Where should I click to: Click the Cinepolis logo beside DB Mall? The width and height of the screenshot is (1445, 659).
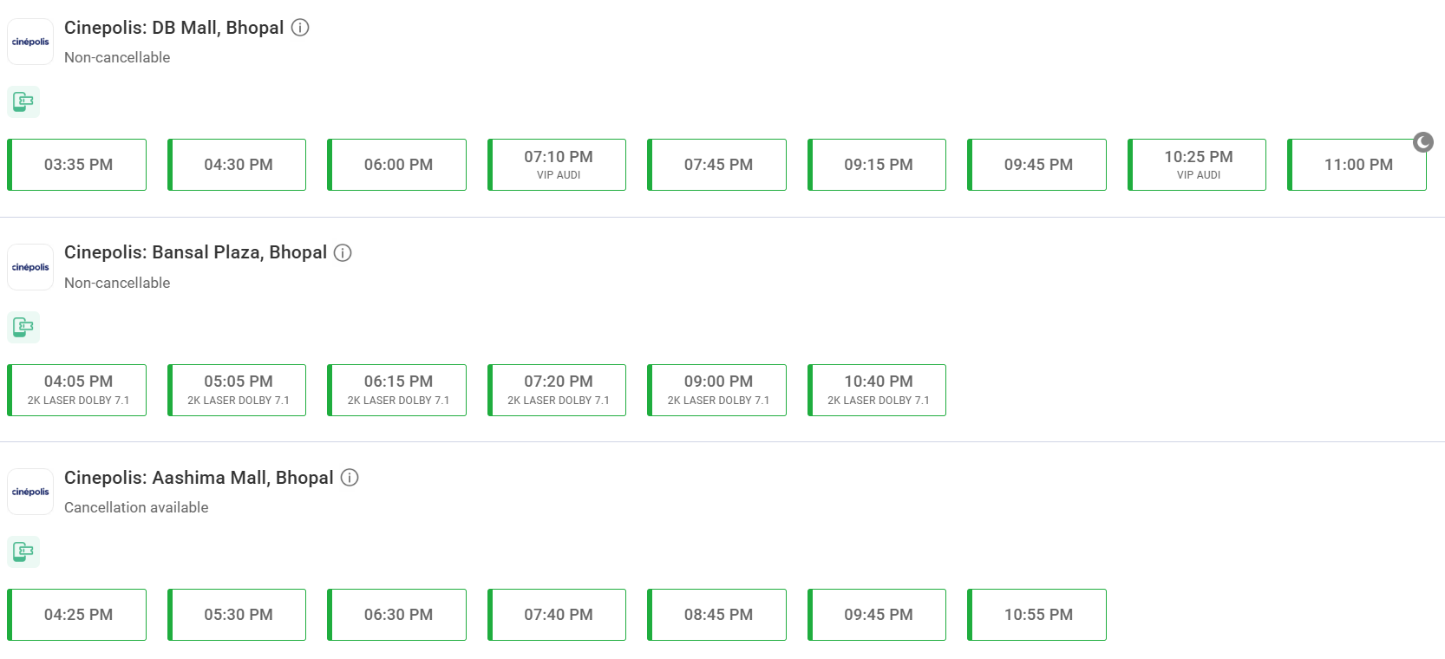tap(30, 42)
